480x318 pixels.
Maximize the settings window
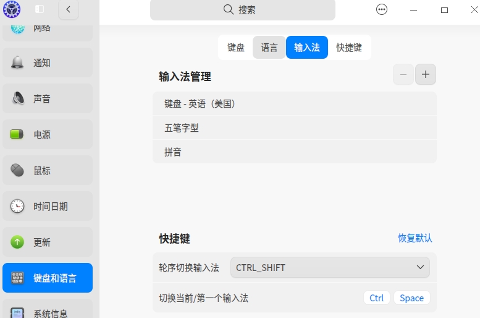pyautogui.click(x=445, y=10)
